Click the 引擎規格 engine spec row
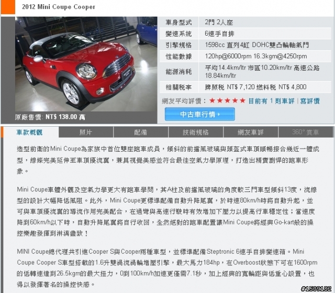Screen dimensions: 335x293 [x=245, y=45]
